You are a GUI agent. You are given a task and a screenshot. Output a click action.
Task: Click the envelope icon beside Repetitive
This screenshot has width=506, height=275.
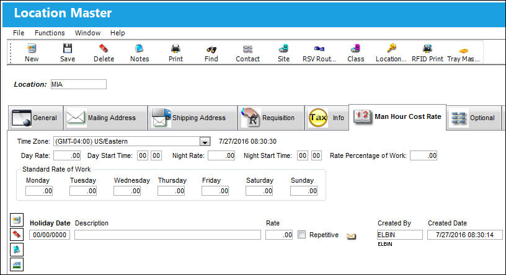(351, 237)
